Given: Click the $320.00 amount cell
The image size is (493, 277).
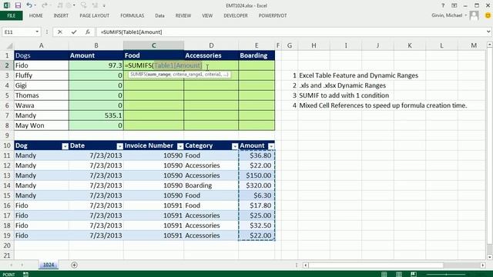Looking at the screenshot, I should 257,185.
